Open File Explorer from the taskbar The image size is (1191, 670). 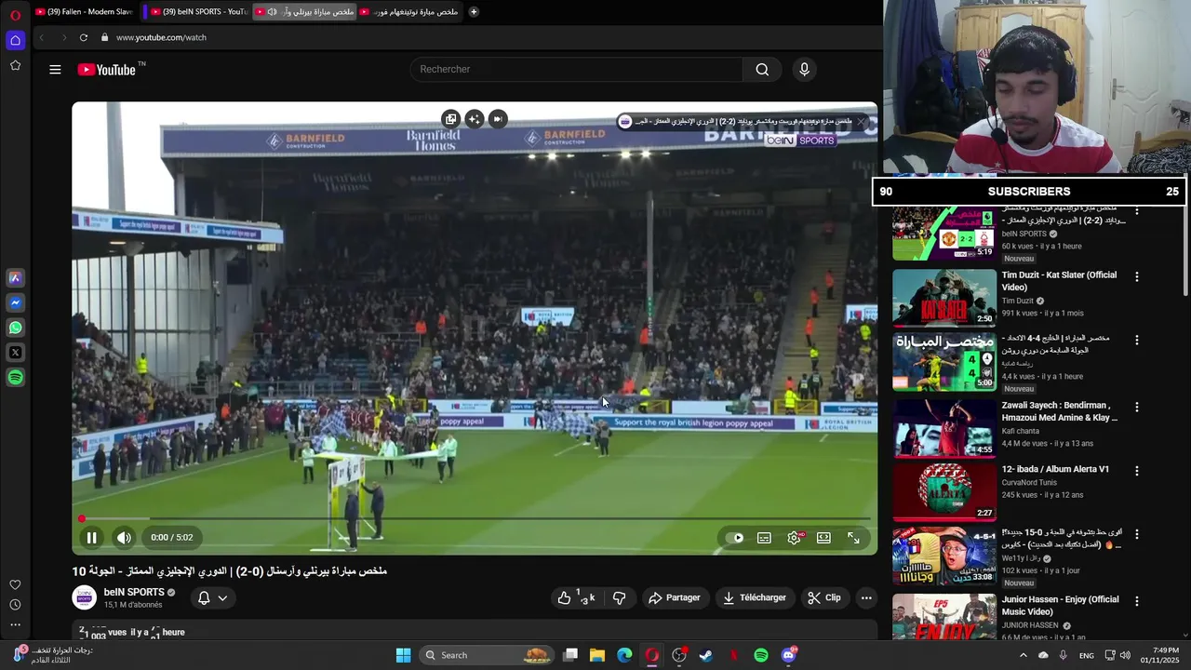point(597,655)
